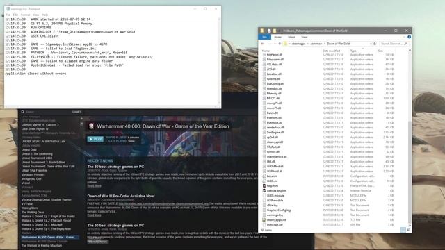Switch Explorer to large icons view
Screen dimensions: 445x250
point(408,230)
